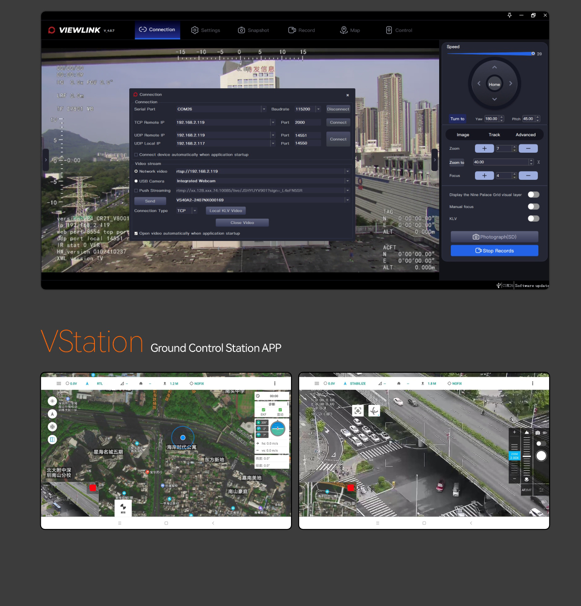
Task: Collapse the right video side panel arrow
Action: click(435, 160)
